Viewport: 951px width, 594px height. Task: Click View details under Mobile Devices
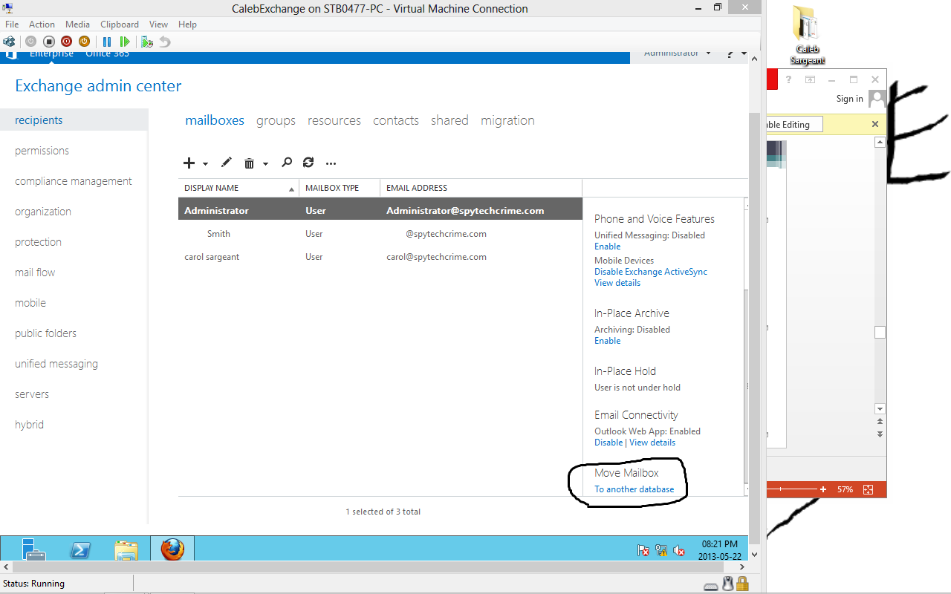(x=617, y=283)
